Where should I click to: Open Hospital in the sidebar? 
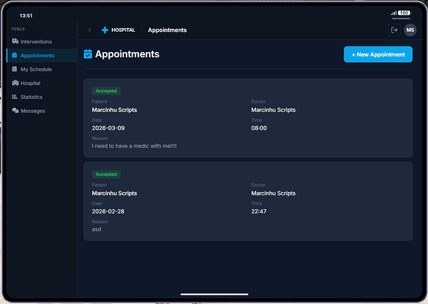pos(42,83)
